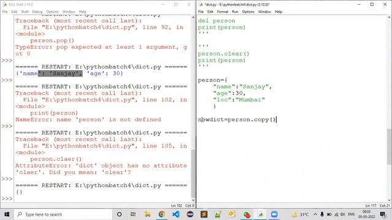Open Eclipse icon on taskbar
Viewport: 392px width, 220px height.
(190, 215)
